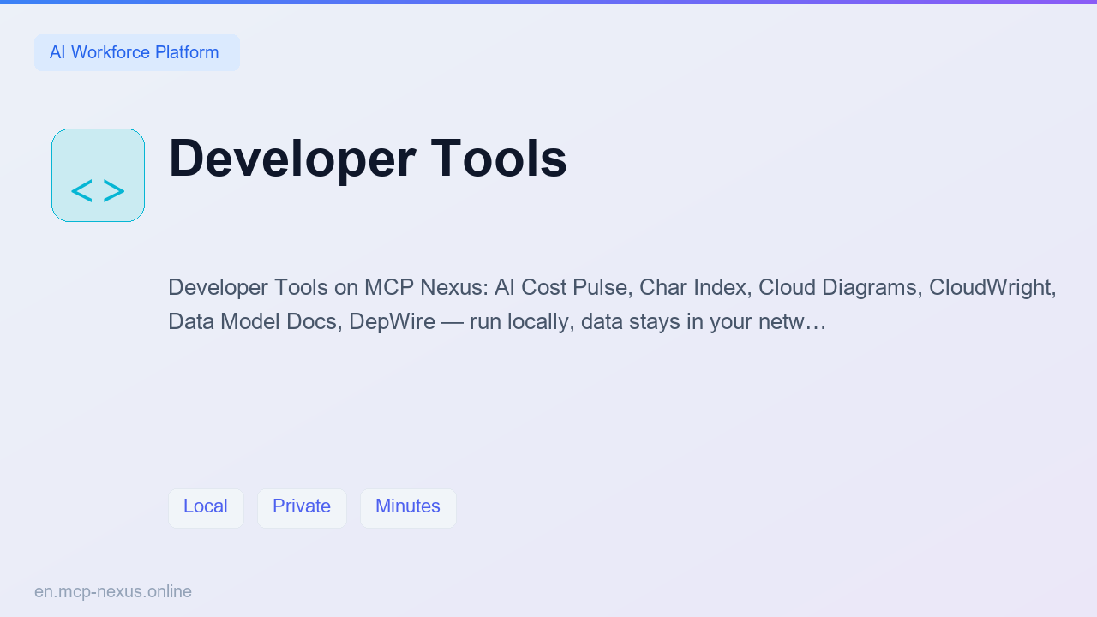
Task: Click the code brackets Developer Tools icon
Action: 98,175
